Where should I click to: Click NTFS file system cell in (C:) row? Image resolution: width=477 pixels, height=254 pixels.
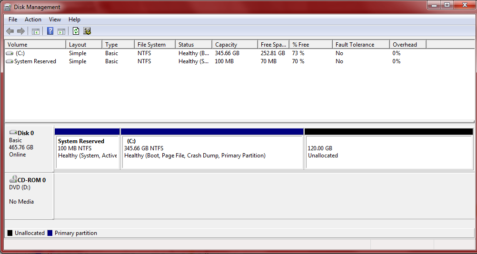point(144,53)
